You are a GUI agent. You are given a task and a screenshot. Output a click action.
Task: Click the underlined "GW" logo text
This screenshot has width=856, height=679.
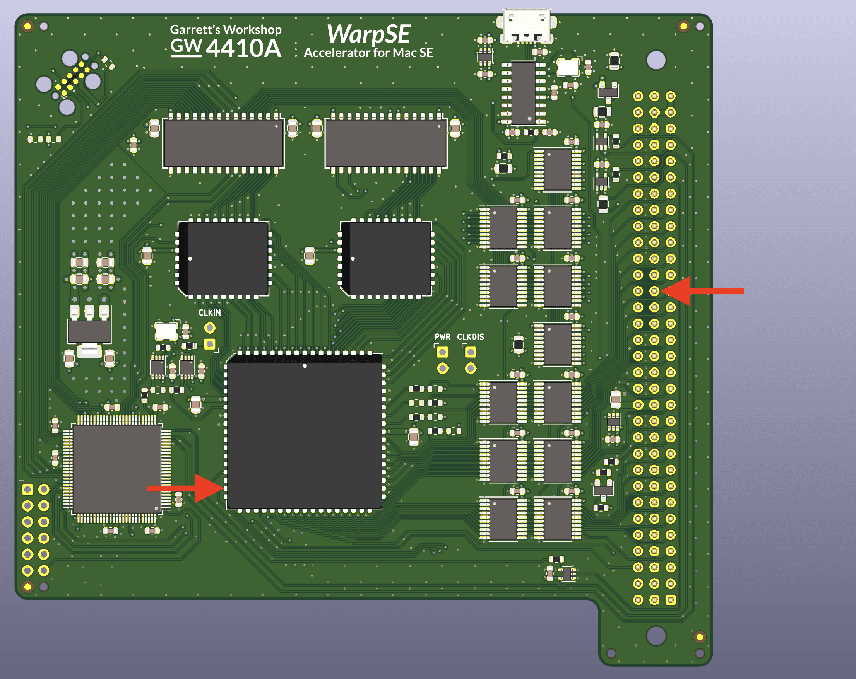(186, 47)
